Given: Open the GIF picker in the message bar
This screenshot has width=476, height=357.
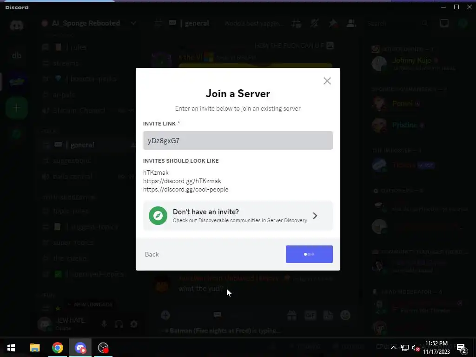Looking at the screenshot, I should [x=310, y=316].
